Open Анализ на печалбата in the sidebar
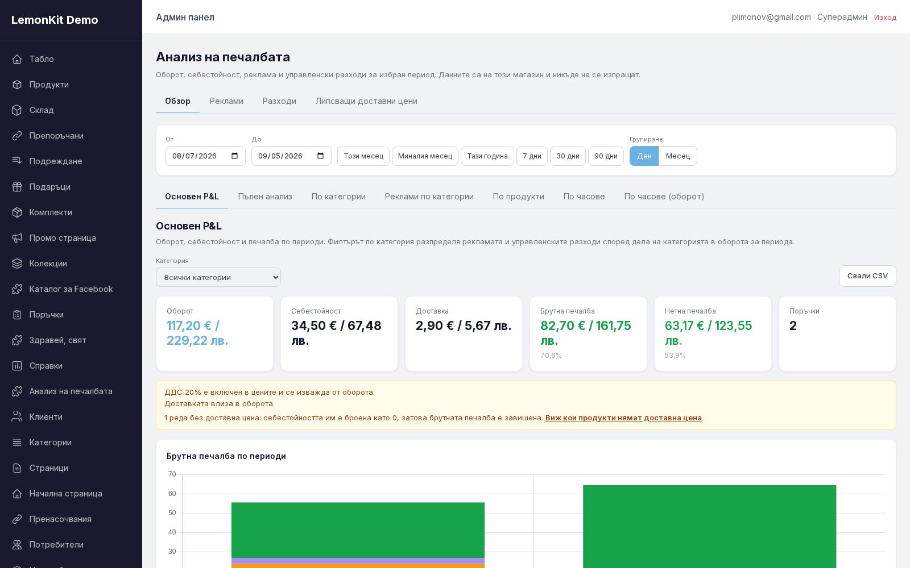This screenshot has height=568, width=910. 71,391
